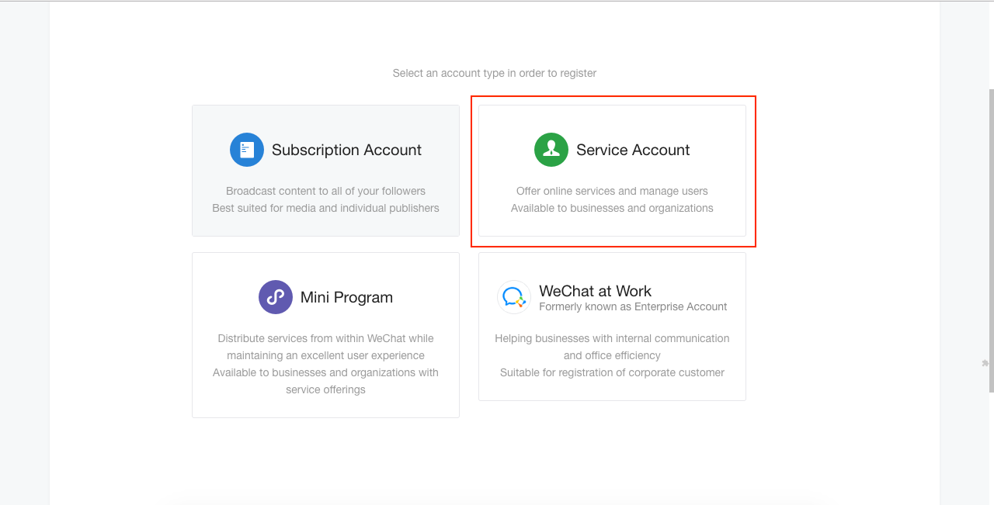Select the Subscription Account heading

pos(346,150)
